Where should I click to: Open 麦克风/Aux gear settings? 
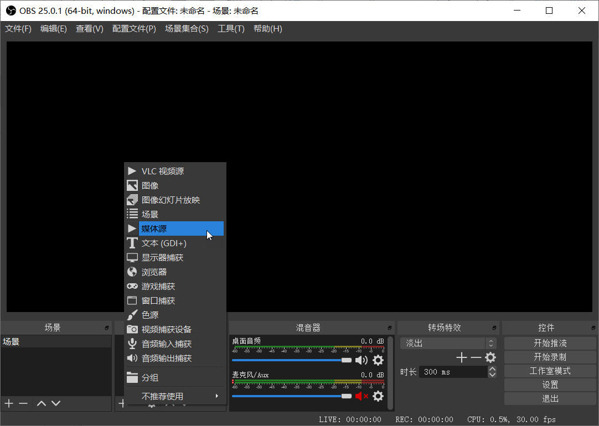378,396
